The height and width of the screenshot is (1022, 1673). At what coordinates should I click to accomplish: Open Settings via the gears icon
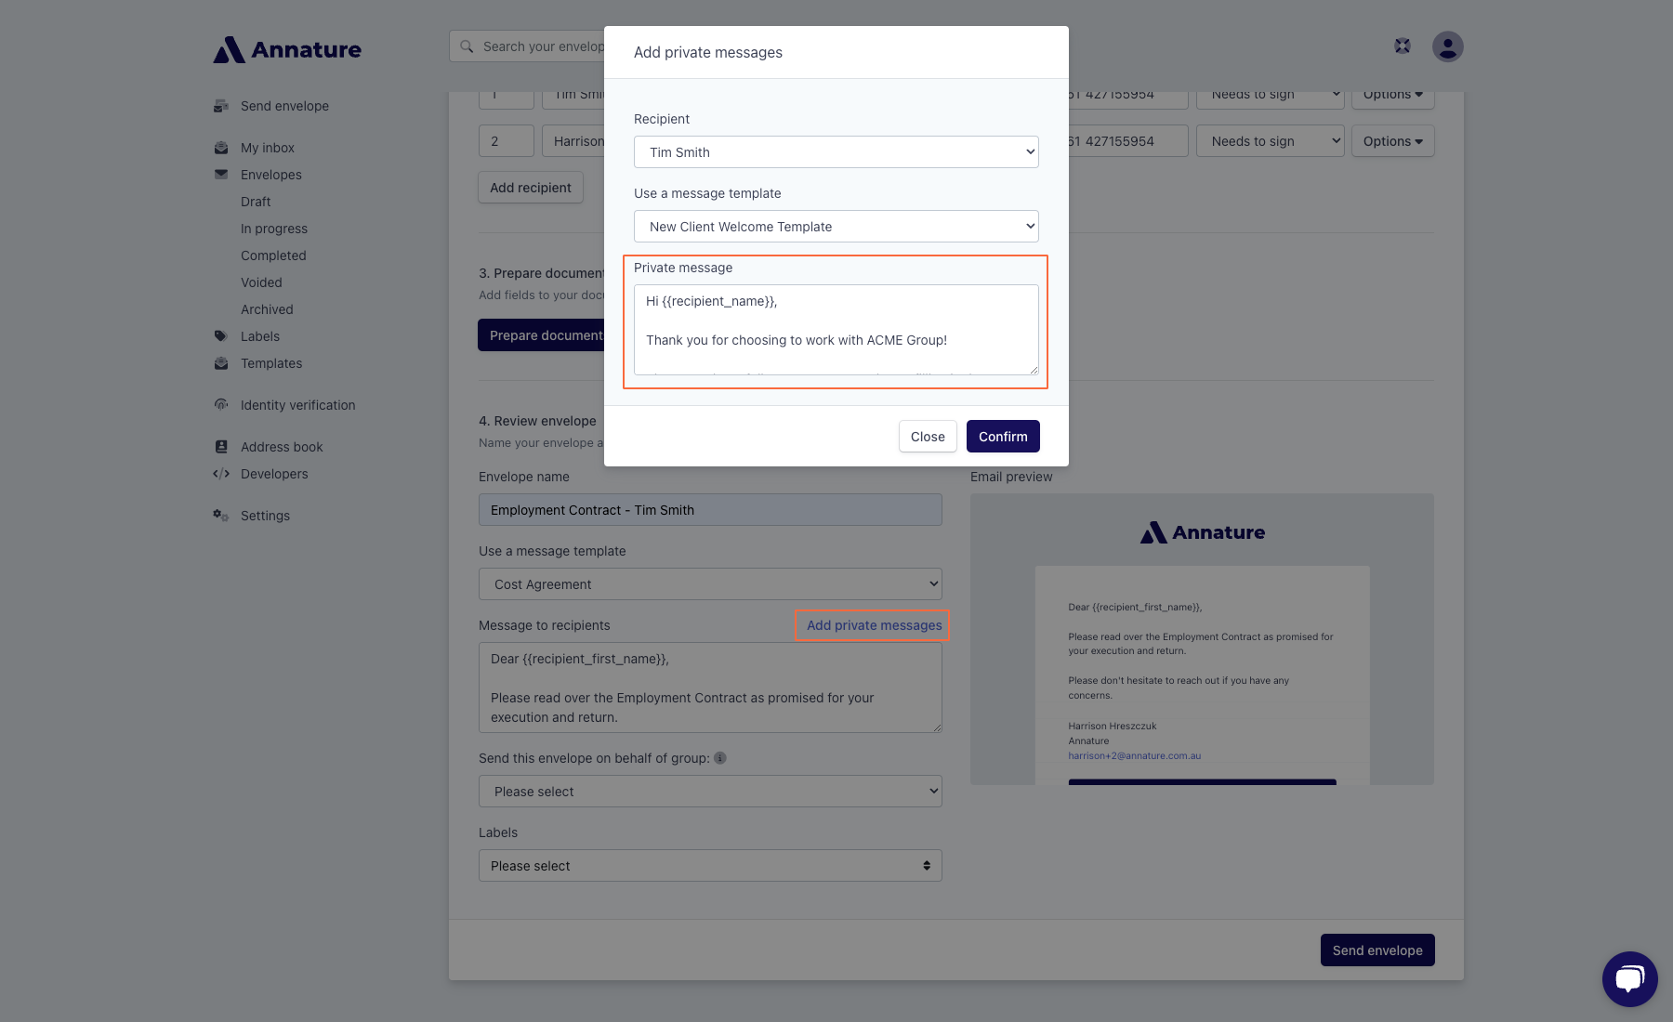tap(221, 516)
